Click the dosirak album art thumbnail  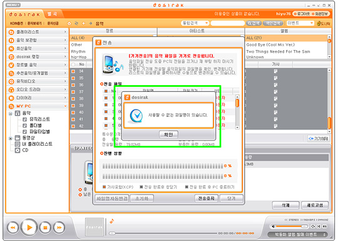click(95, 227)
